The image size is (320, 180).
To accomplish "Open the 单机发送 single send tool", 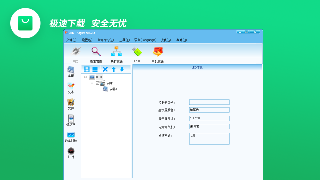I will point(157,54).
